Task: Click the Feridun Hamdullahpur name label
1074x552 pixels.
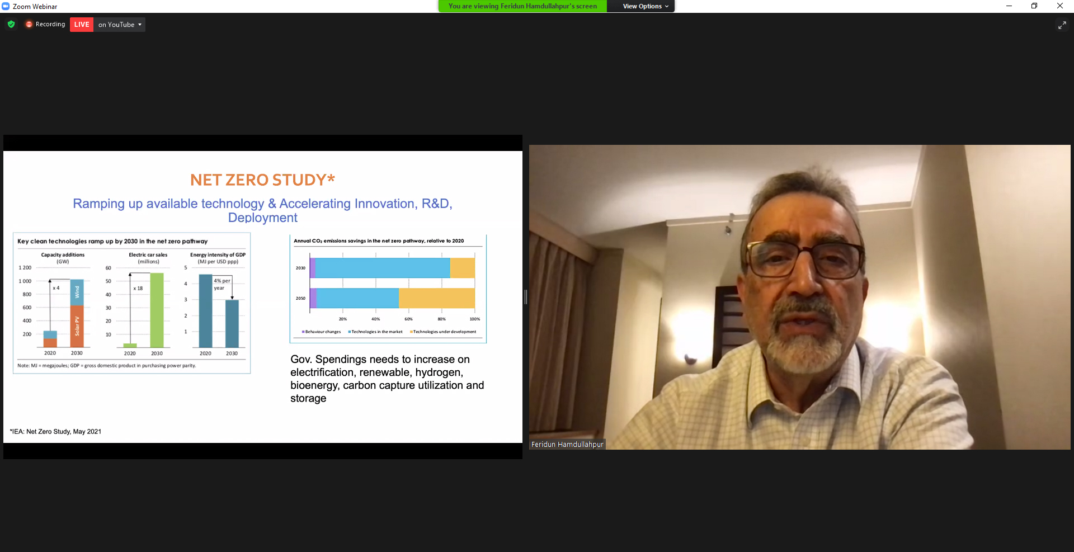Action: [x=567, y=445]
